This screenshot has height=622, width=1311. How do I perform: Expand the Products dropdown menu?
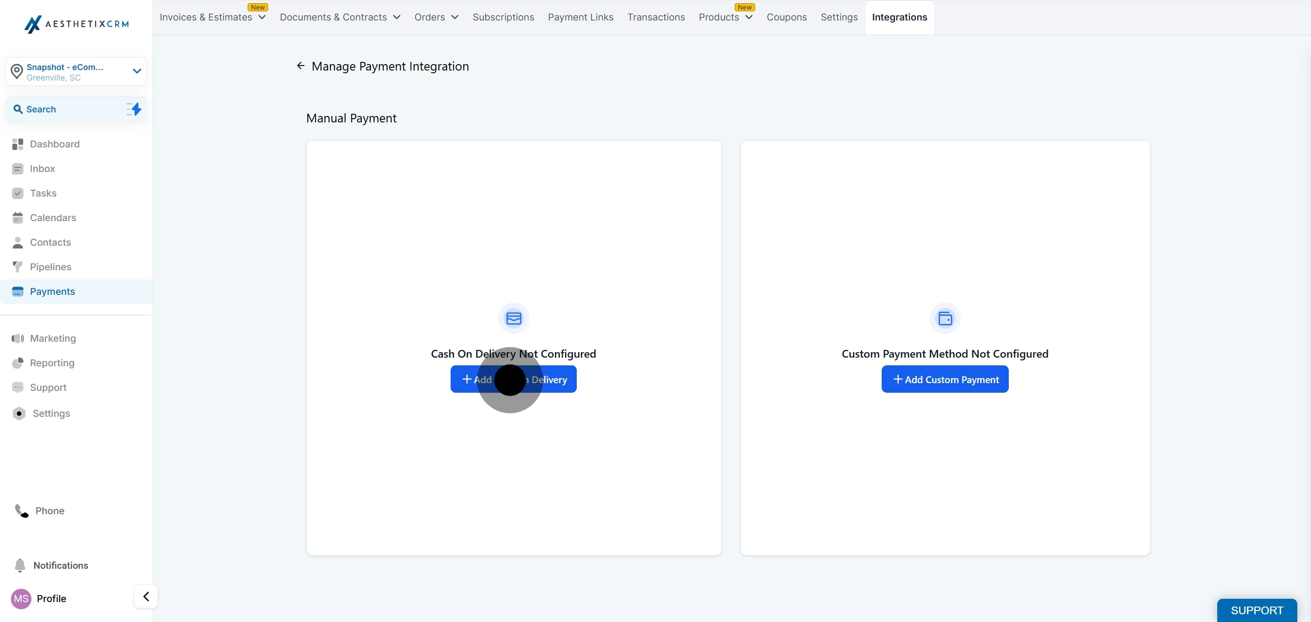pyautogui.click(x=749, y=17)
